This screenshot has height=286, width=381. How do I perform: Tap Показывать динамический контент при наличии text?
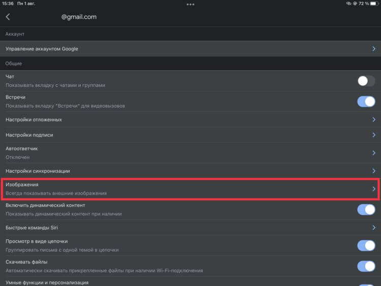tap(63, 214)
